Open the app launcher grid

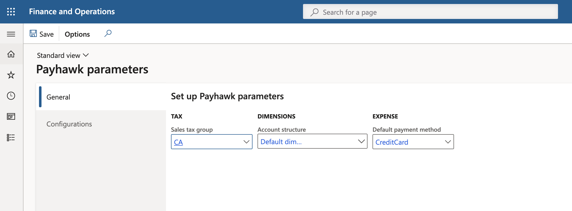[11, 12]
